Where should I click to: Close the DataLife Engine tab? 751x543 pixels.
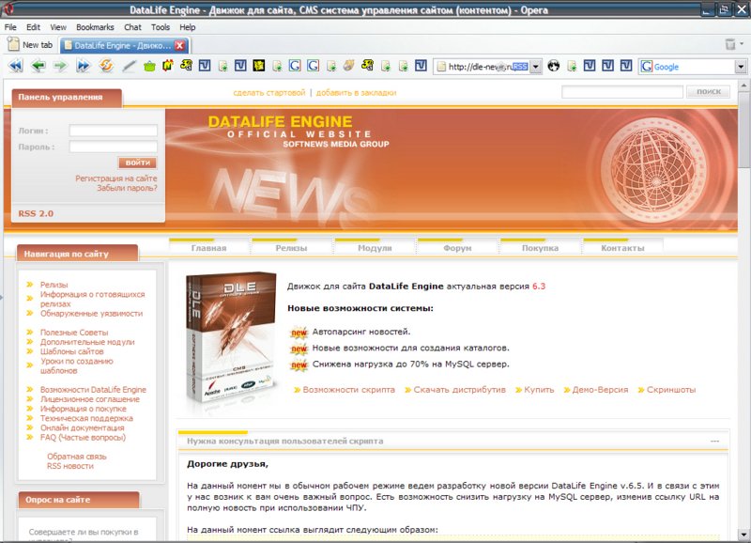point(179,45)
